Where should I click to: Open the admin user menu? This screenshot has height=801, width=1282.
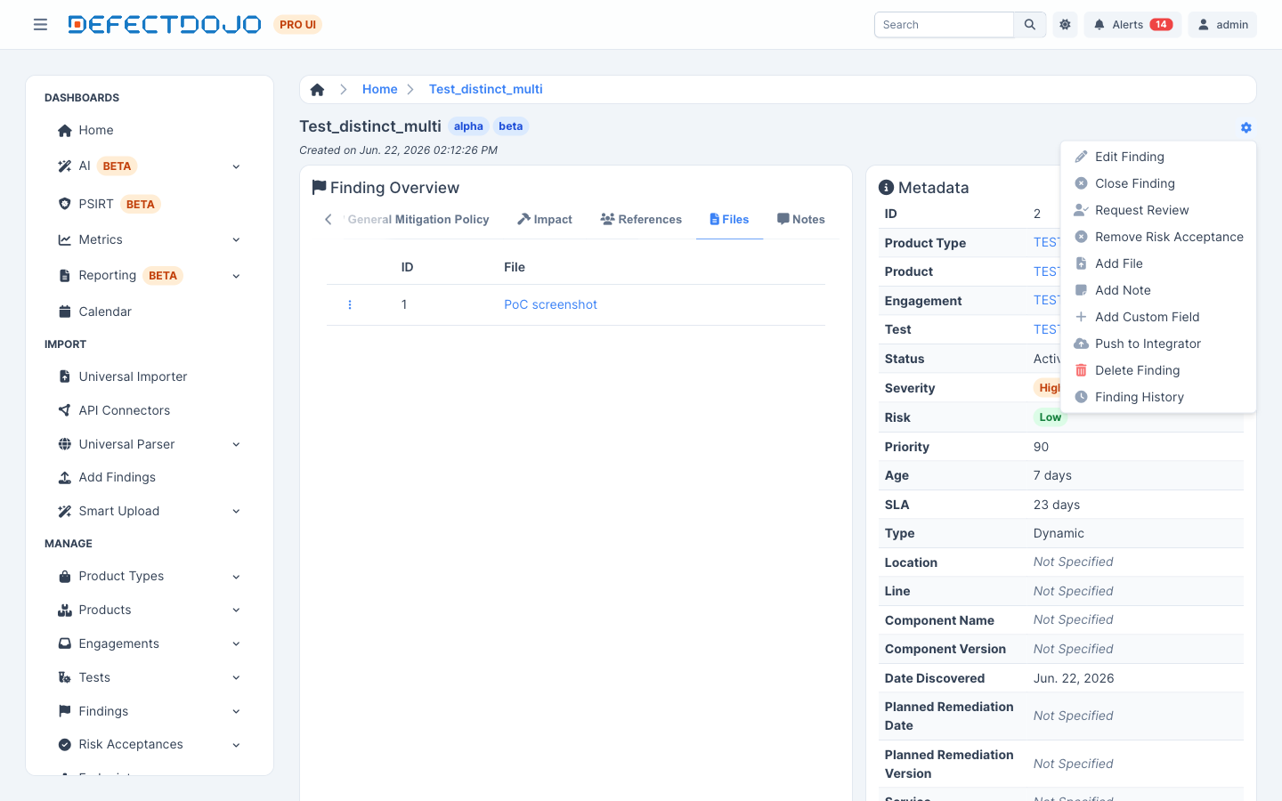click(x=1222, y=25)
